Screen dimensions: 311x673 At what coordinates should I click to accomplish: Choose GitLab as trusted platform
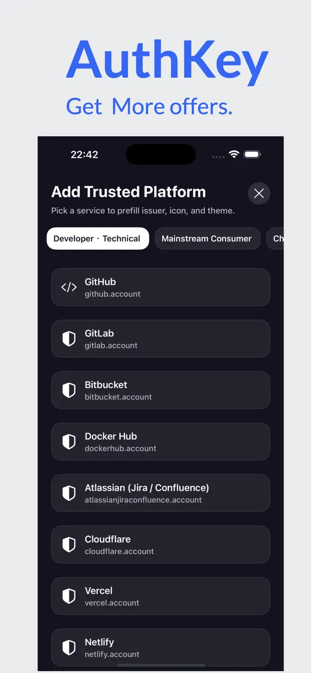click(x=161, y=338)
